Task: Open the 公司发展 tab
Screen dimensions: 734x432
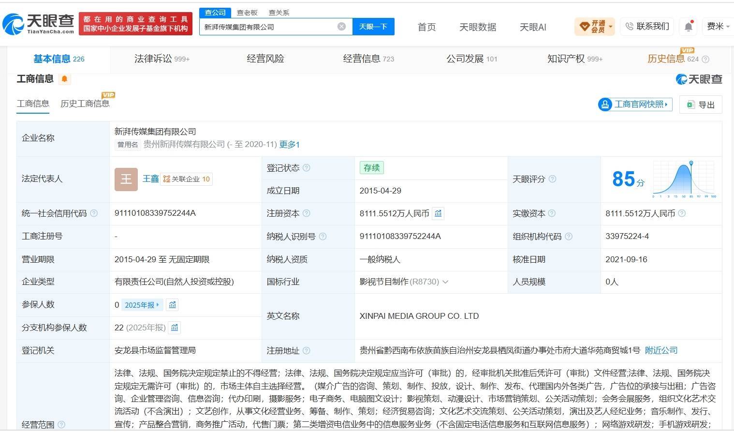Action: [472, 59]
